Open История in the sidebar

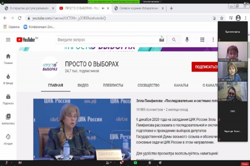pos(8,140)
